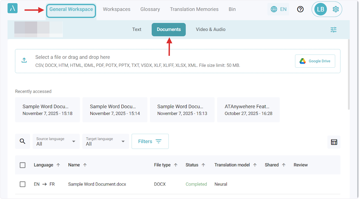Open settings via the gear icon

pos(335,9)
